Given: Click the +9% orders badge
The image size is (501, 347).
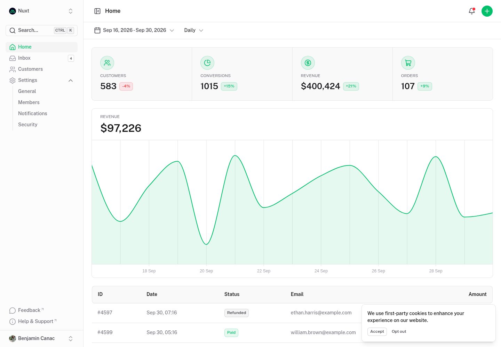Looking at the screenshot, I should click(425, 86).
